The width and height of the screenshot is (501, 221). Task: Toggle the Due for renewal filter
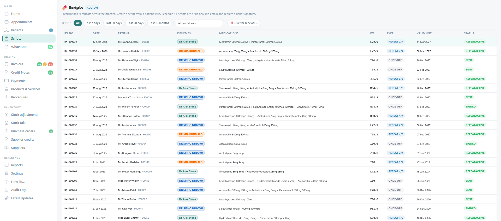pyautogui.click(x=244, y=23)
